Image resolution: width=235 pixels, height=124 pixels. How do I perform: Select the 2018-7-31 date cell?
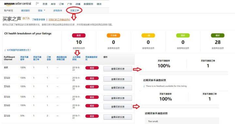[x=76, y=117]
